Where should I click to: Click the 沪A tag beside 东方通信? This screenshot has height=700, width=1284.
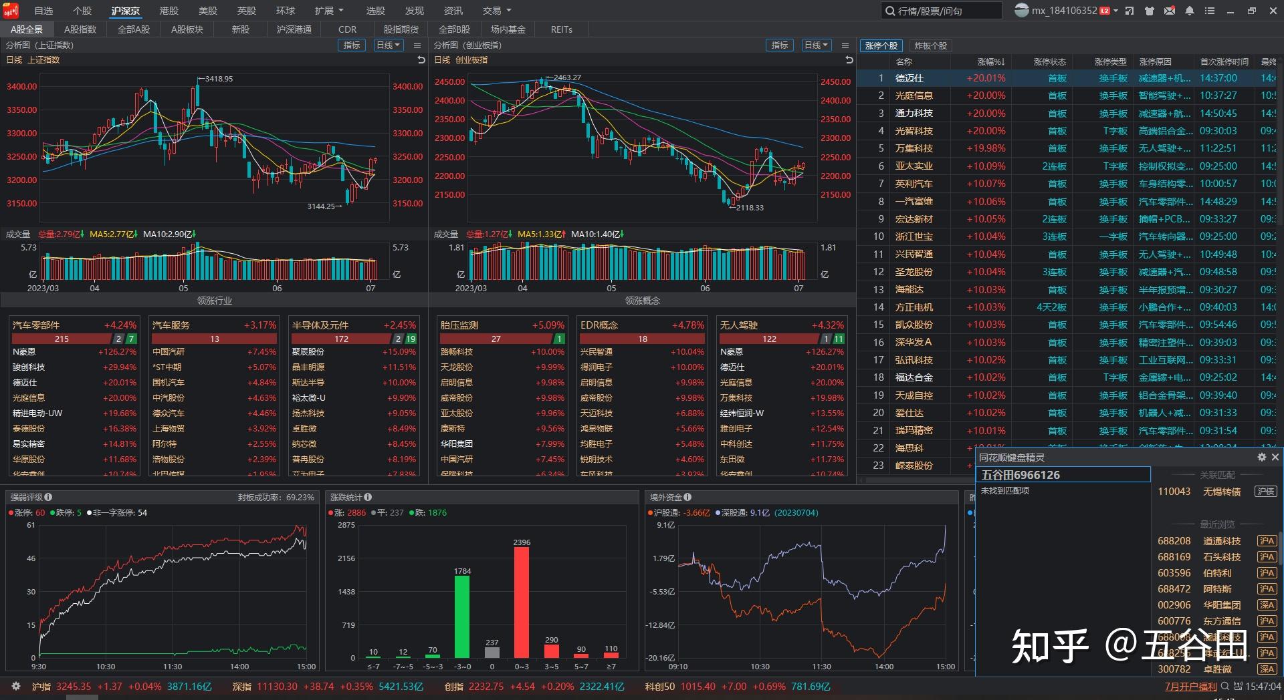1267,621
